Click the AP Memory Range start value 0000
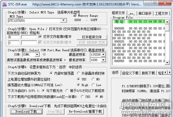The width and height of the screenshot is (173, 117). 78,20
